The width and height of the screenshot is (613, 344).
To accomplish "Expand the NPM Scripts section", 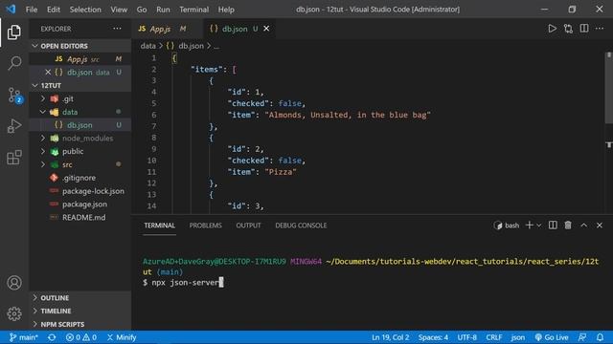I will tap(80, 324).
